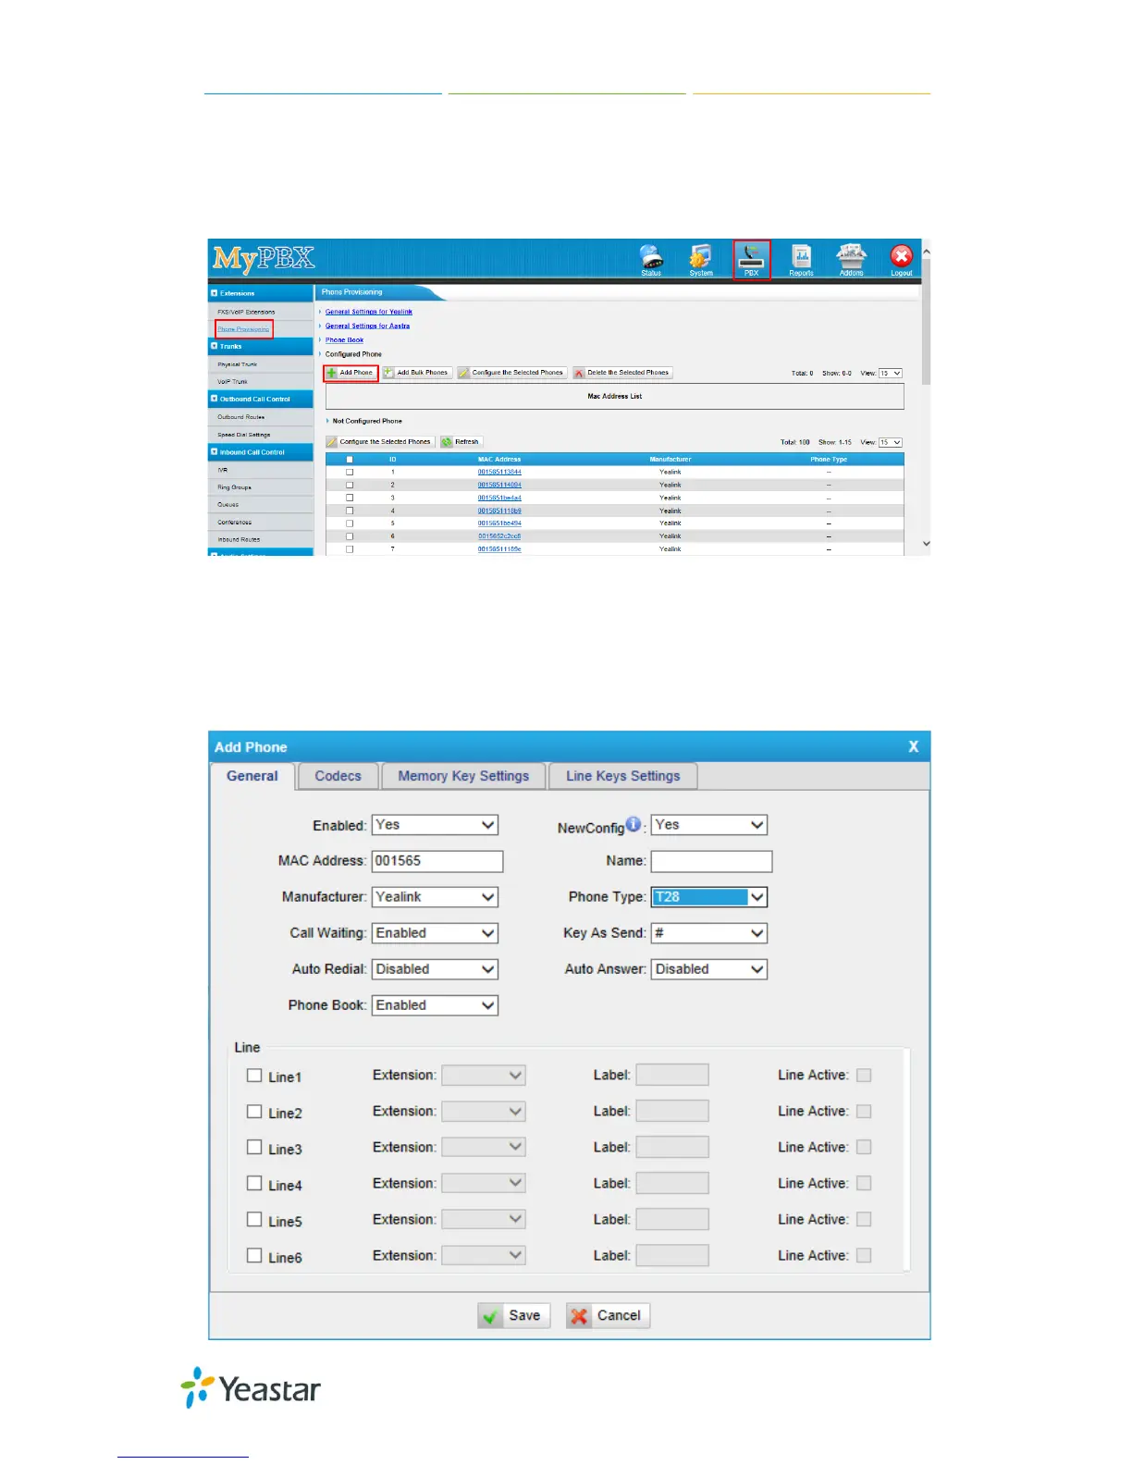
Task: Open the PBX icon in MyPBX header
Action: click(x=752, y=260)
